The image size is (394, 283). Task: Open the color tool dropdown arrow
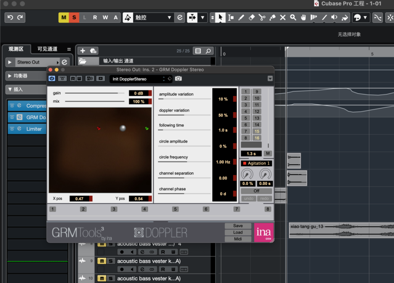click(x=365, y=17)
